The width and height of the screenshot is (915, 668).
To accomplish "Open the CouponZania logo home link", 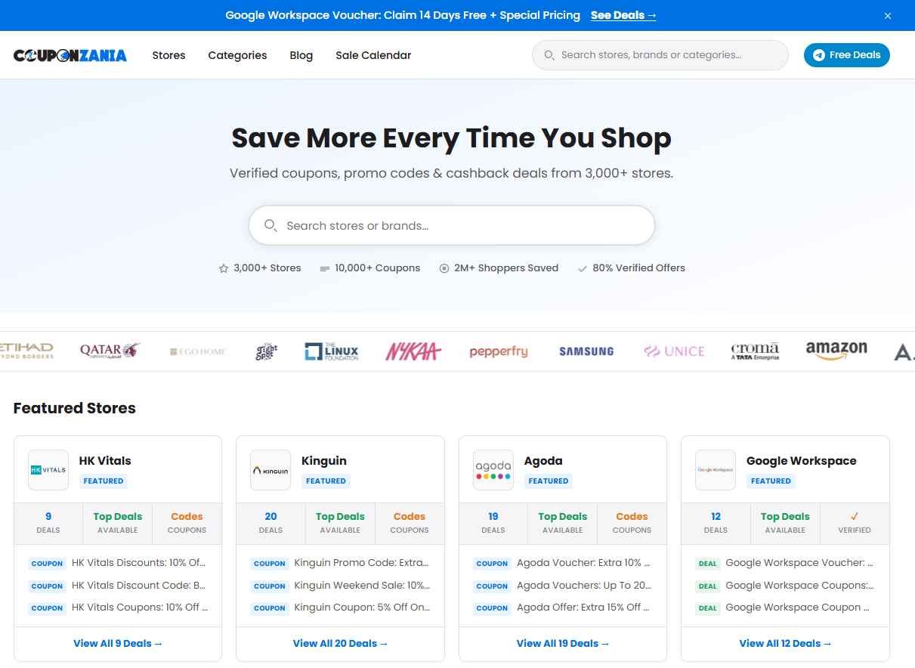I will point(70,55).
